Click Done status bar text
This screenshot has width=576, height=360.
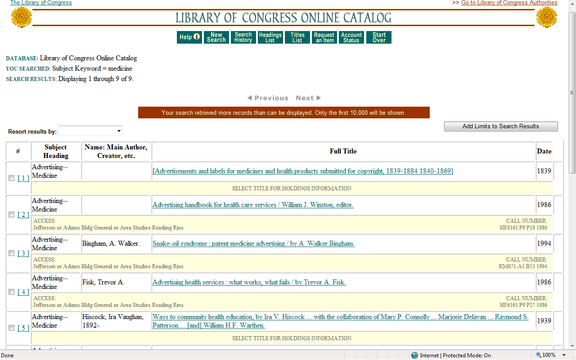click(x=7, y=355)
